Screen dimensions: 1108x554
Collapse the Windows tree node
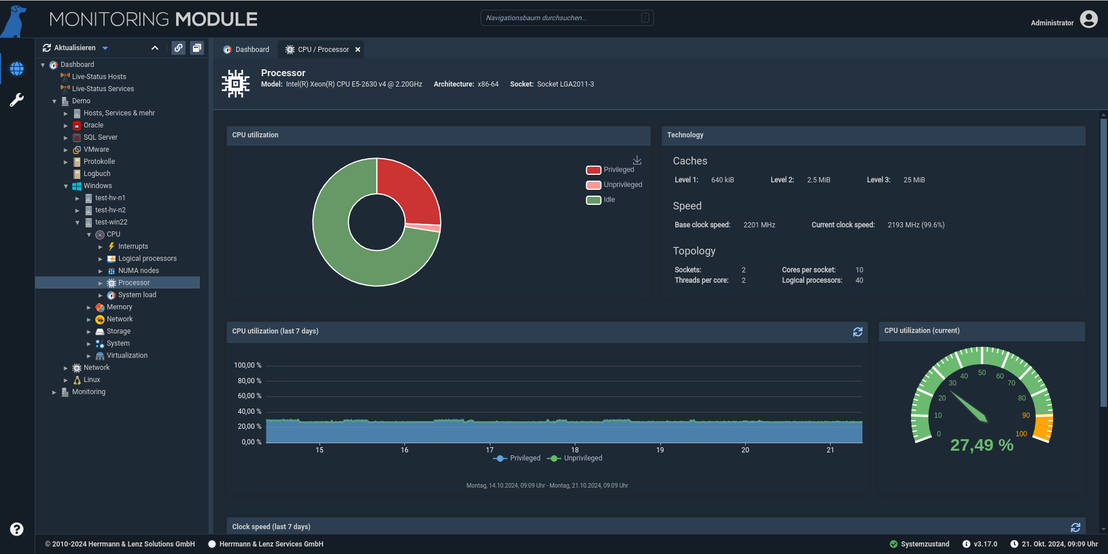coord(66,186)
